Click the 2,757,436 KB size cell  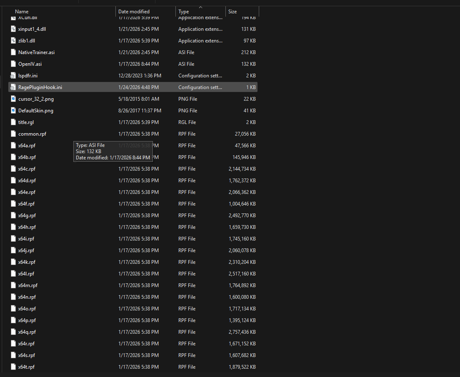pos(242,332)
